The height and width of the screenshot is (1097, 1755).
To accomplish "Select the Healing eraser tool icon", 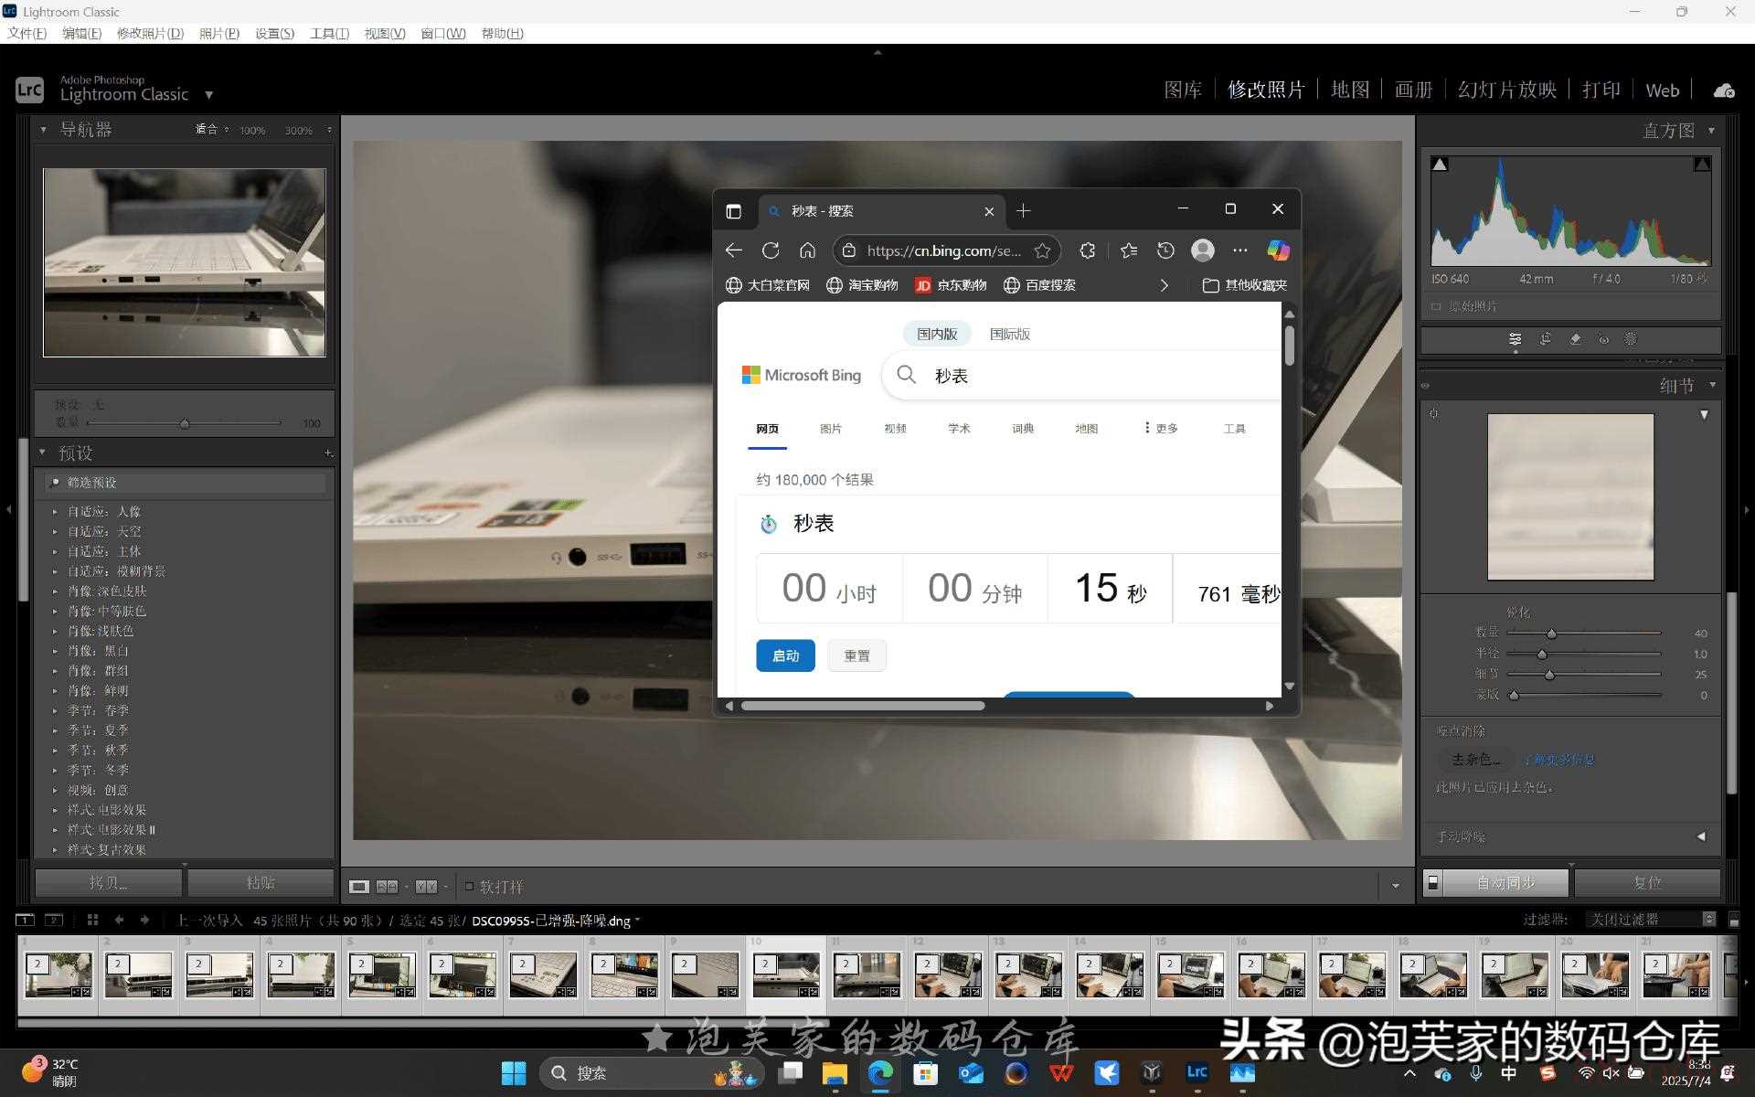I will pyautogui.click(x=1574, y=339).
